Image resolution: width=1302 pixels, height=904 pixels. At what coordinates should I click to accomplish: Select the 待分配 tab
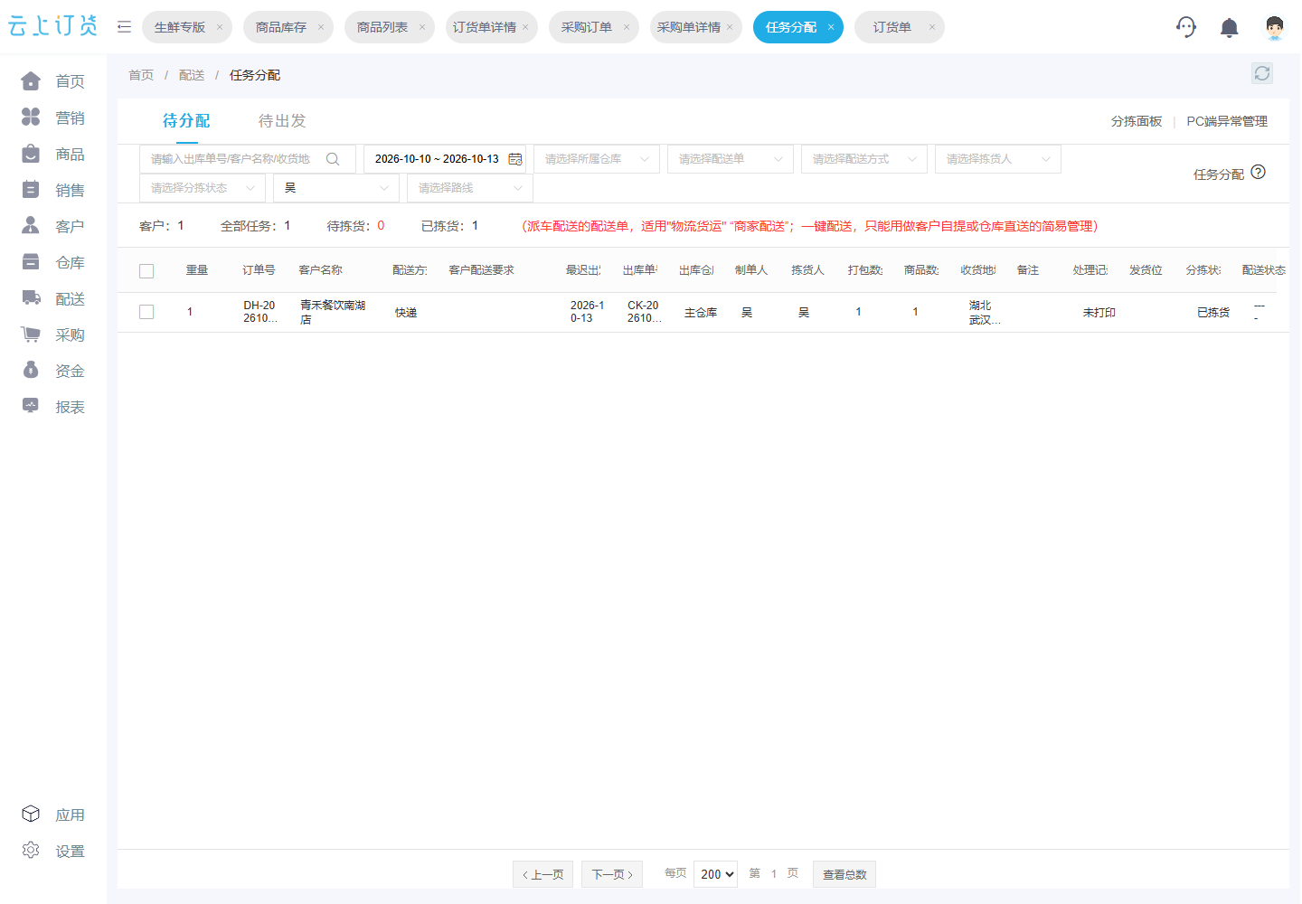tap(186, 121)
